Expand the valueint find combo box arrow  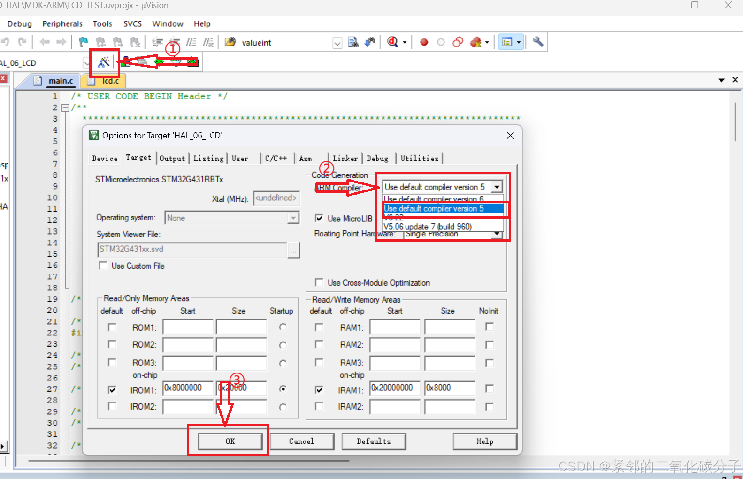[x=337, y=43]
